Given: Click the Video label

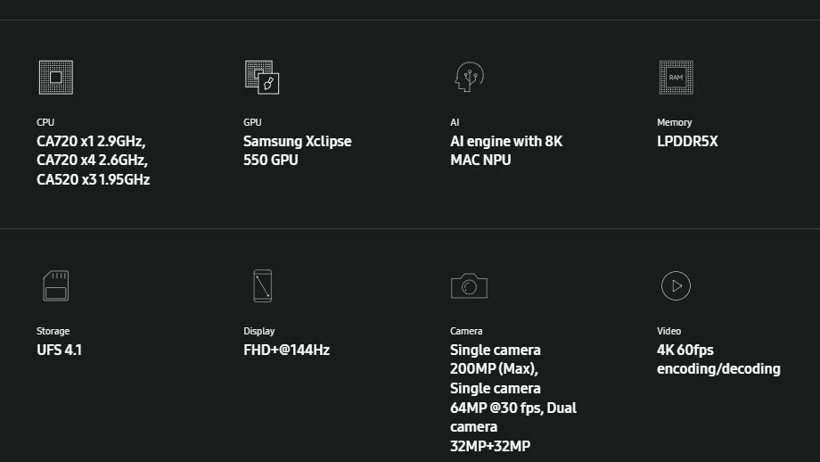Looking at the screenshot, I should pos(668,331).
